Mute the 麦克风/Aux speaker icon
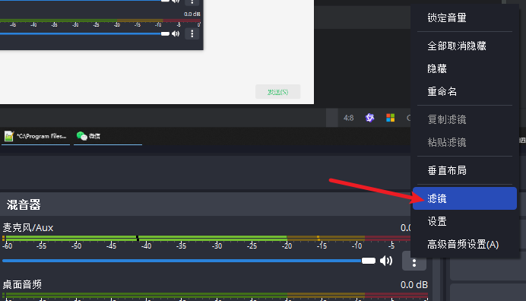This screenshot has width=526, height=301. [386, 261]
